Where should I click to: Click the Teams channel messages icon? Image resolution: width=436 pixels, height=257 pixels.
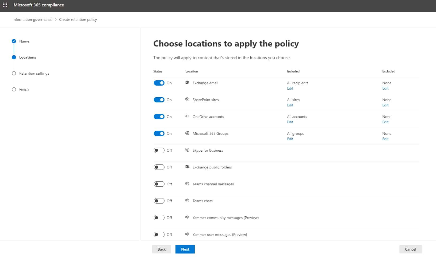187,184
